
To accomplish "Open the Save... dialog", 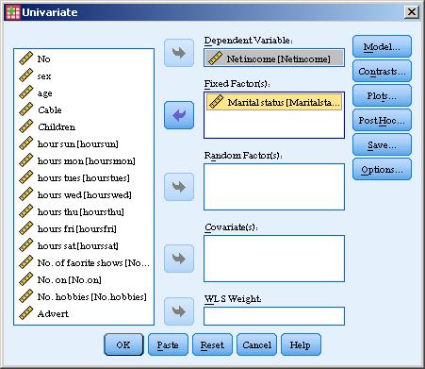I will (382, 145).
